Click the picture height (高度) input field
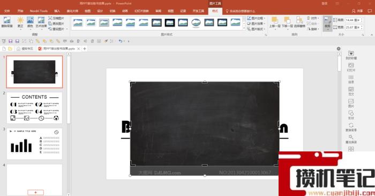The height and width of the screenshot is (196, 375). pyautogui.click(x=354, y=20)
